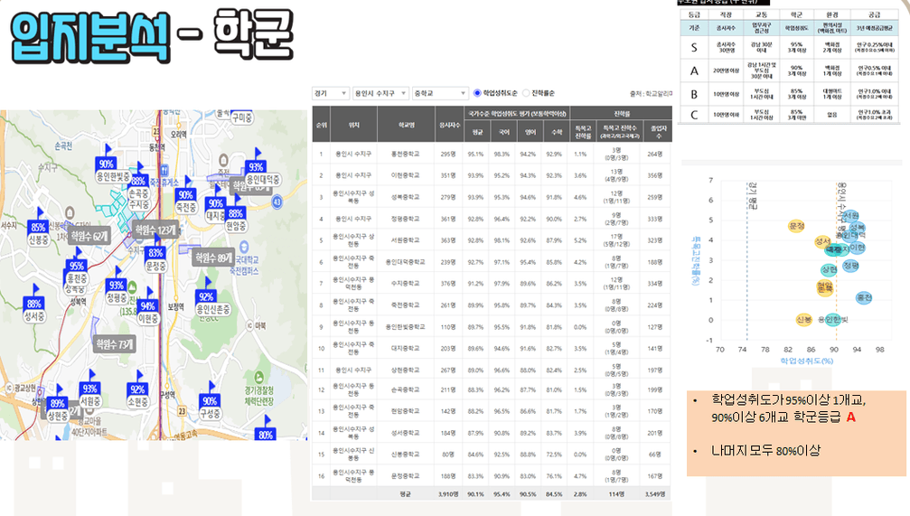Click the 수지중학교 table cell
Image resolution: width=910 pixels, height=516 pixels.
click(405, 283)
